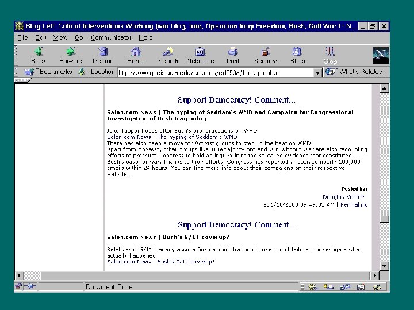414x310 pixels.
Task: Click the horizontal scrollbar left arrow
Action: tap(19, 276)
